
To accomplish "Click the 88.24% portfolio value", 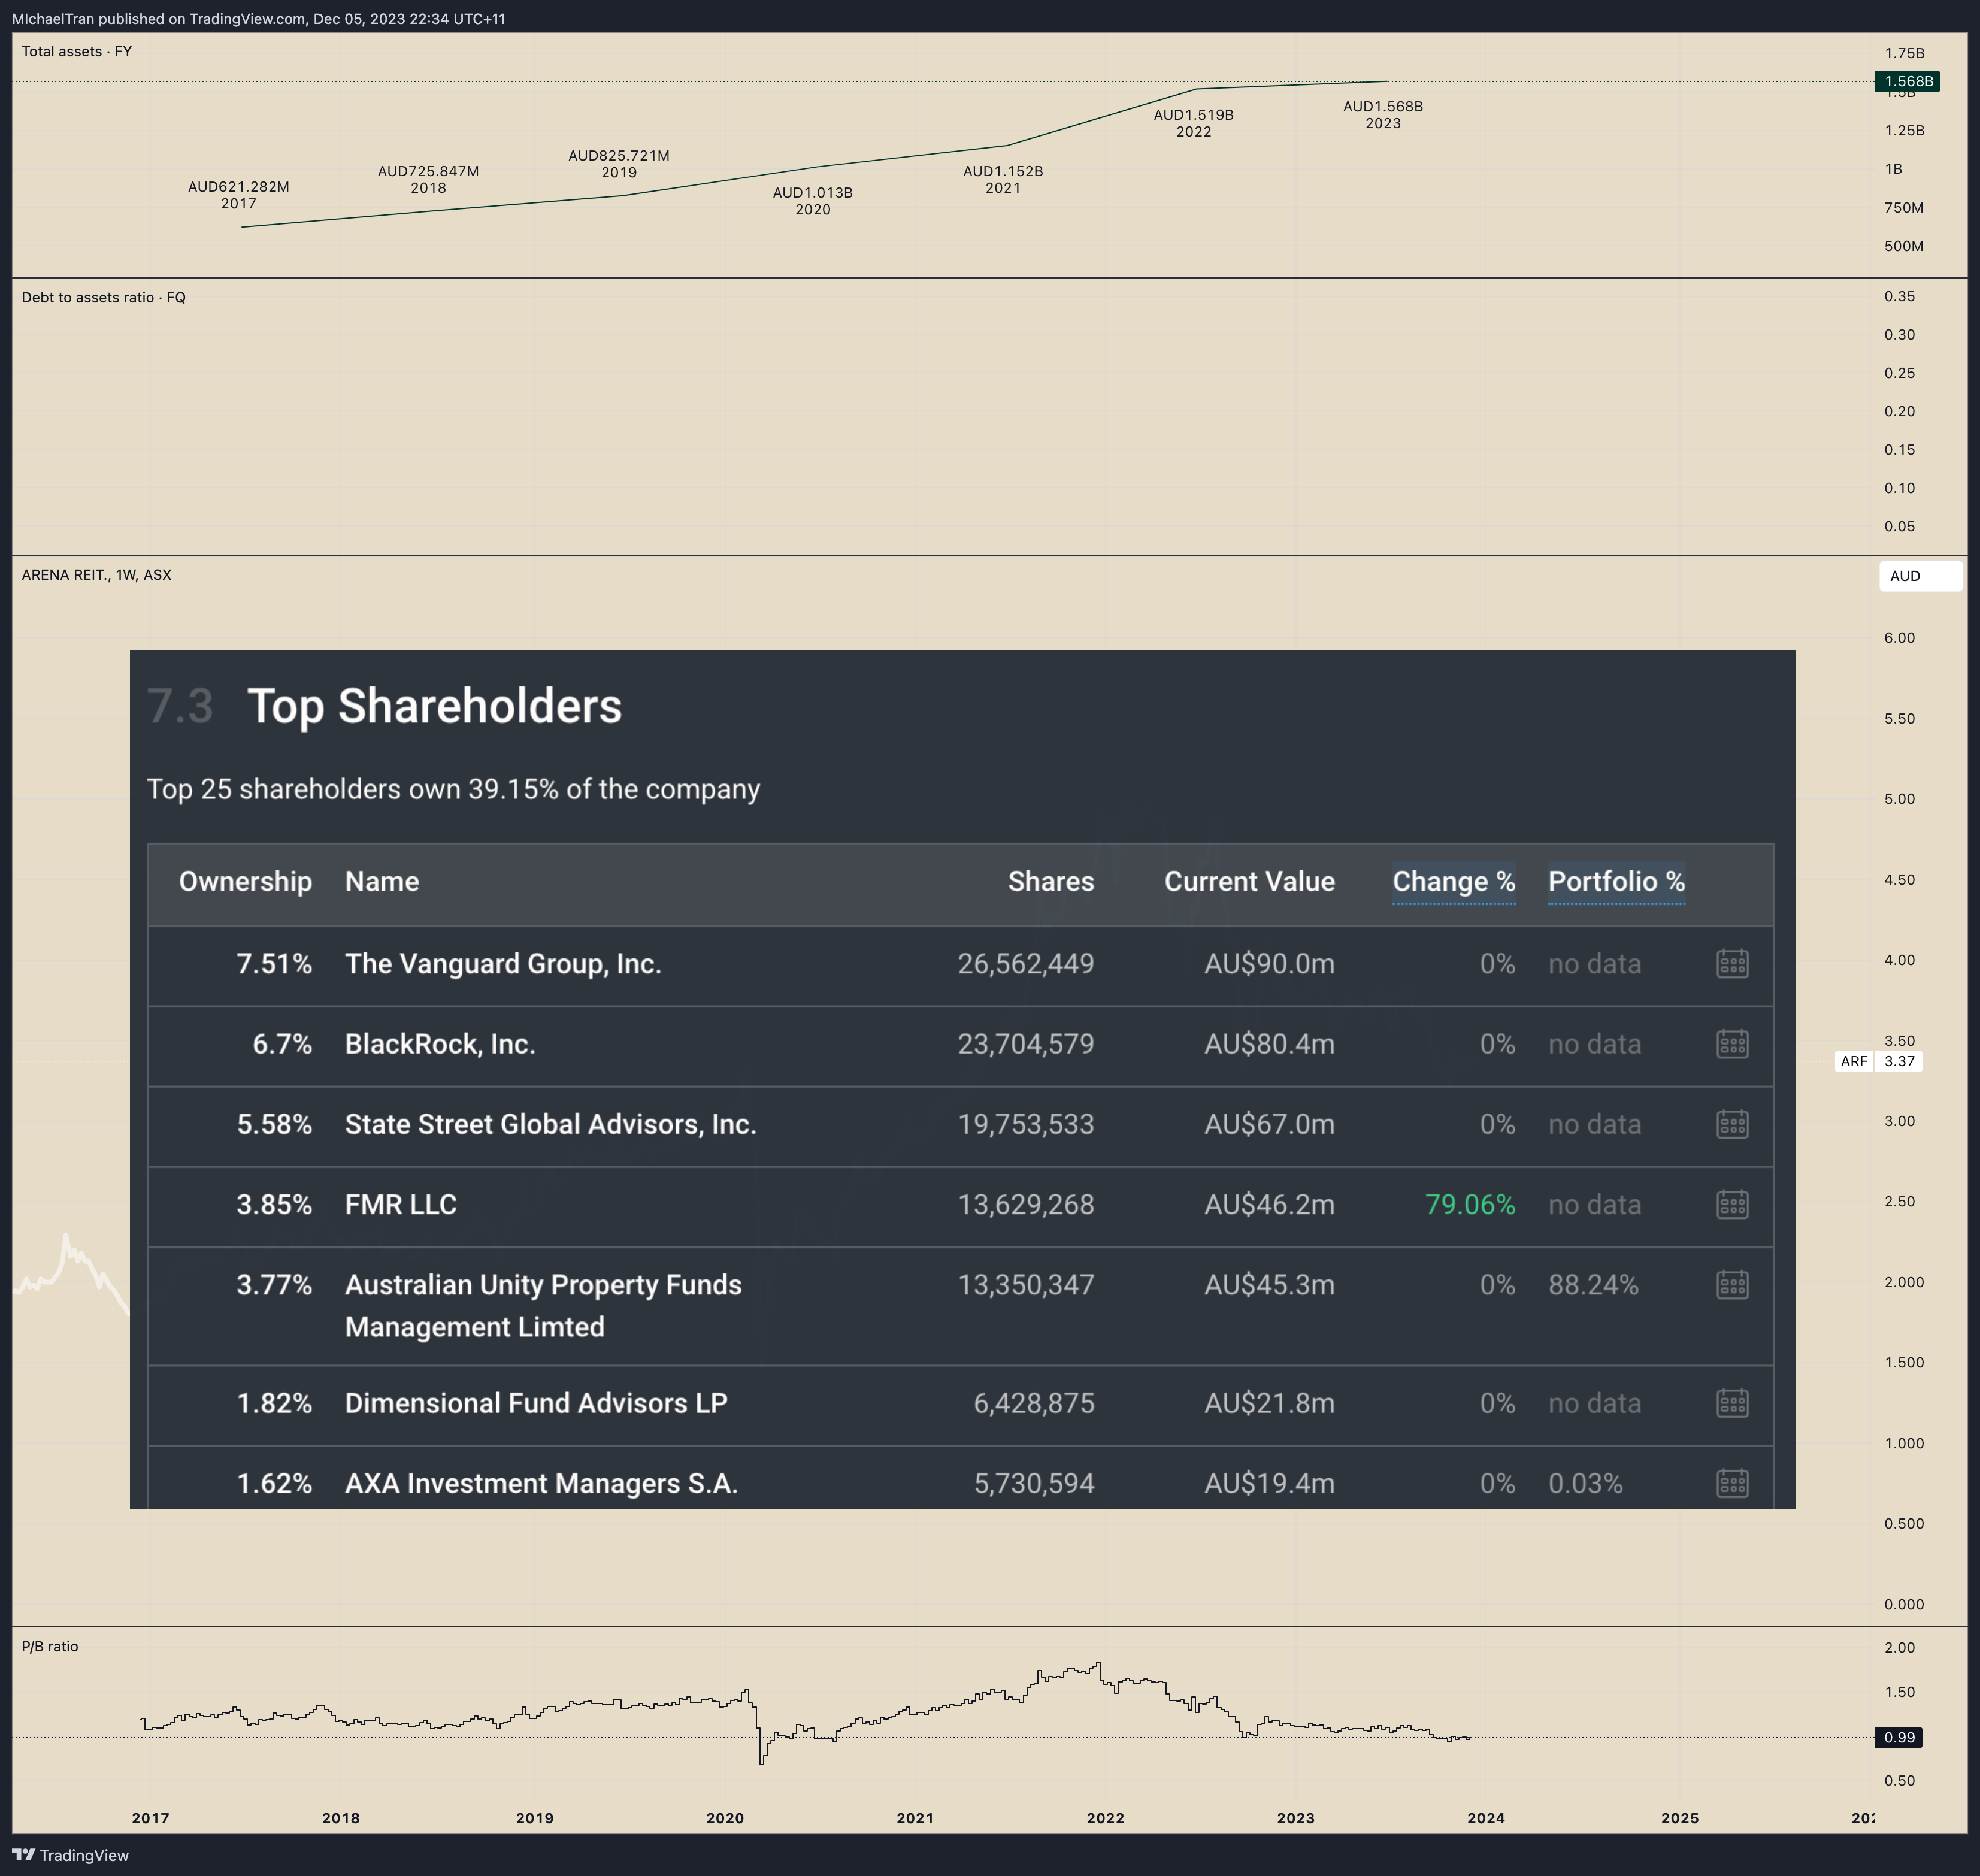I will click(x=1593, y=1284).
